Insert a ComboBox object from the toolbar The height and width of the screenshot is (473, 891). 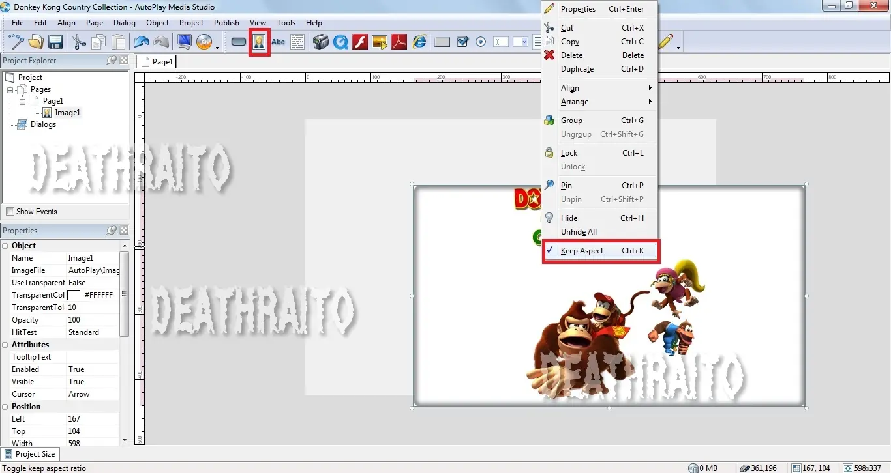click(521, 42)
